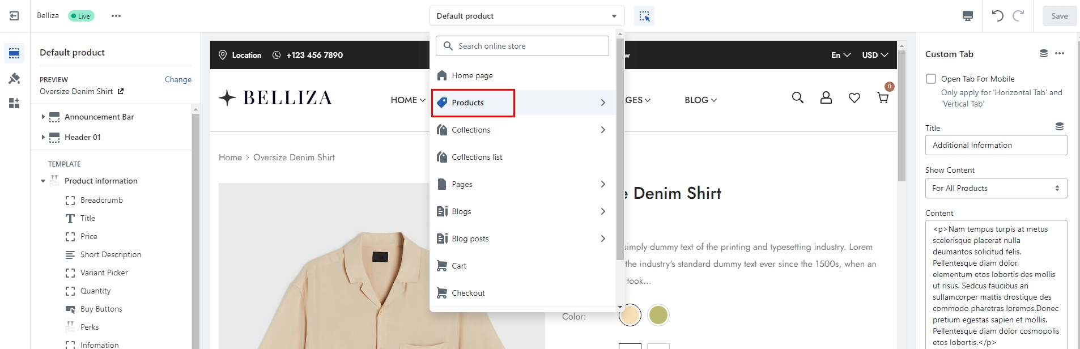1080x349 pixels.
Task: Collapse the Product information section
Action: tap(43, 181)
